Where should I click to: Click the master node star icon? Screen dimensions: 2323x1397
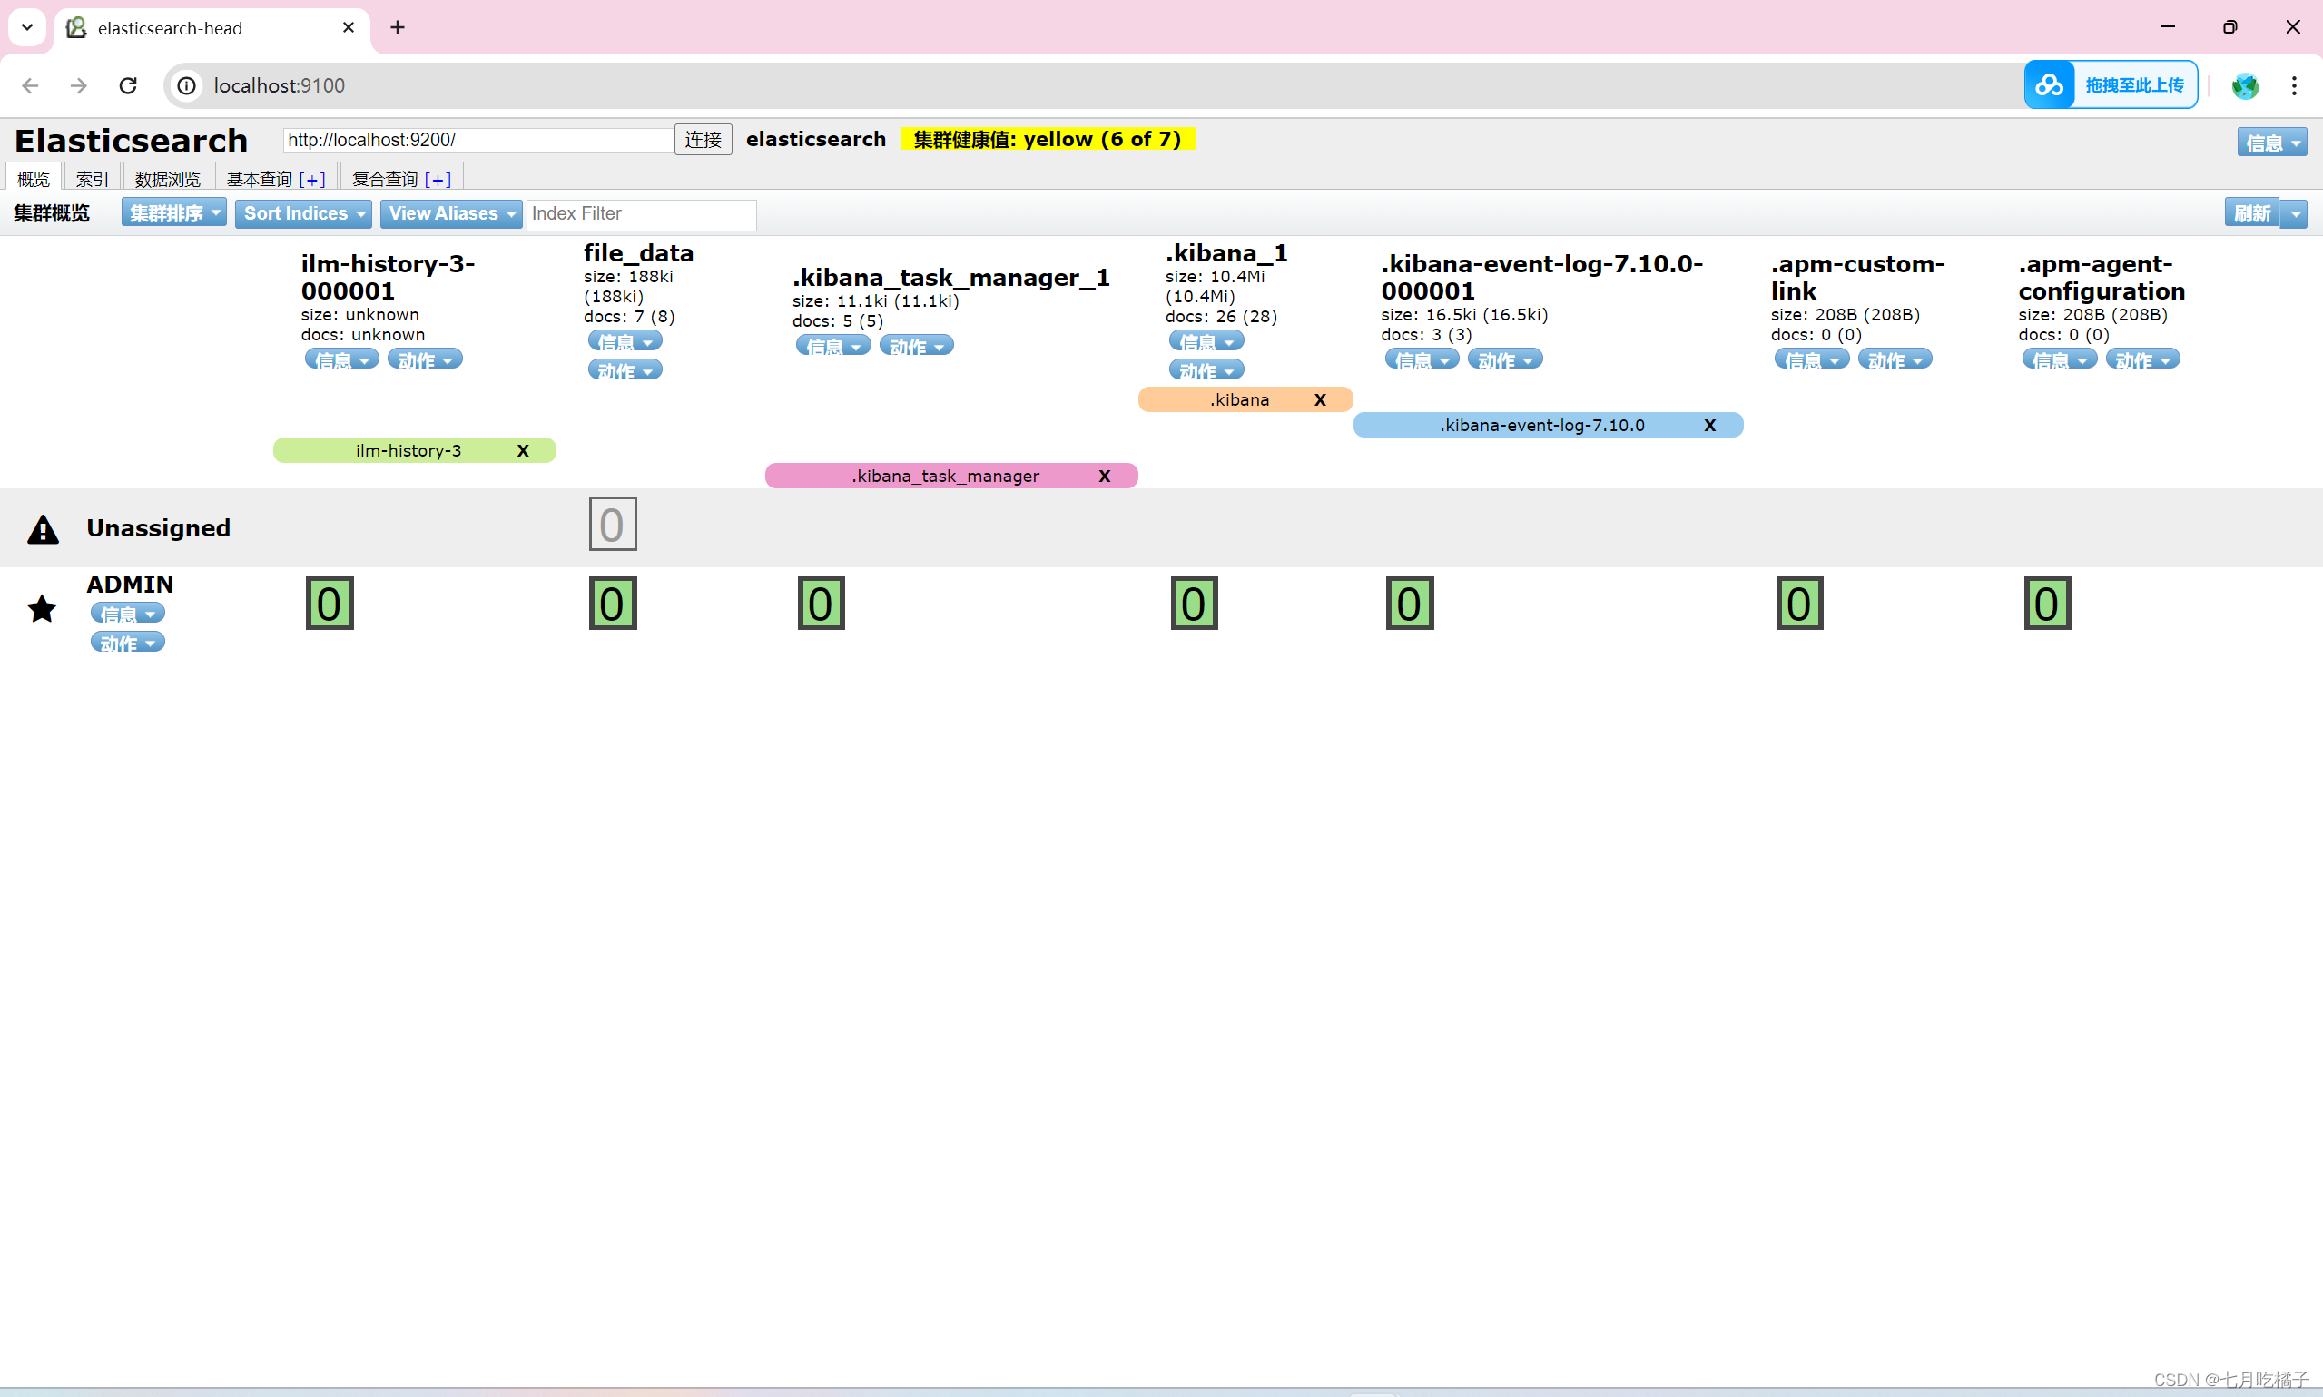tap(43, 609)
